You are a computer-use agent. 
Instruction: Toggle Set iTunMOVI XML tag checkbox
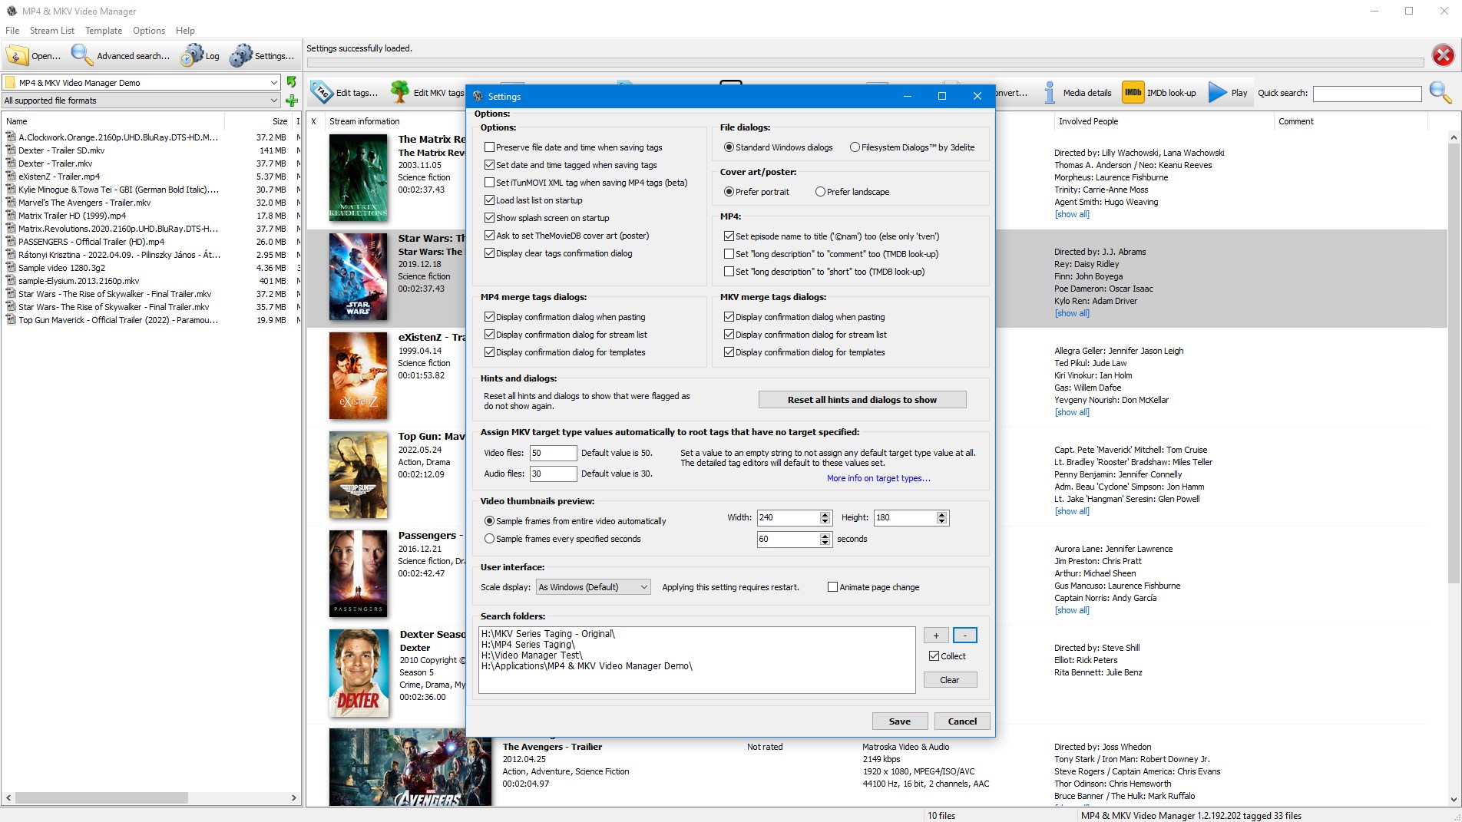489,183
